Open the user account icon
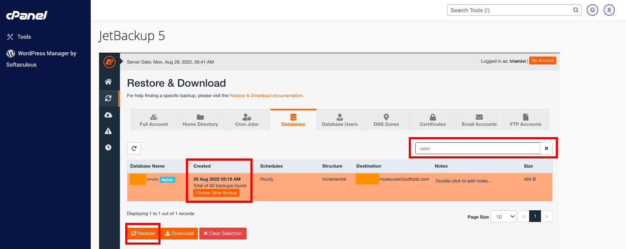The height and width of the screenshot is (249, 626). (609, 10)
